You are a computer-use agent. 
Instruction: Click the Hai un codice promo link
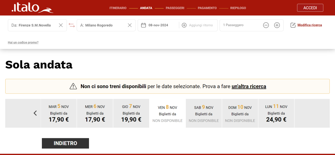coord(23,42)
